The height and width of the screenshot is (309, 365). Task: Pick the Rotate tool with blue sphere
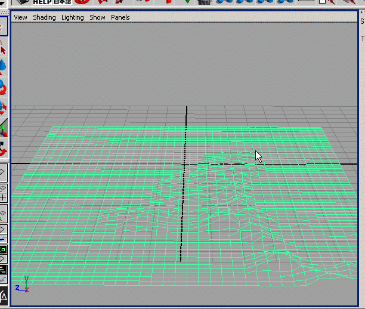[3, 88]
